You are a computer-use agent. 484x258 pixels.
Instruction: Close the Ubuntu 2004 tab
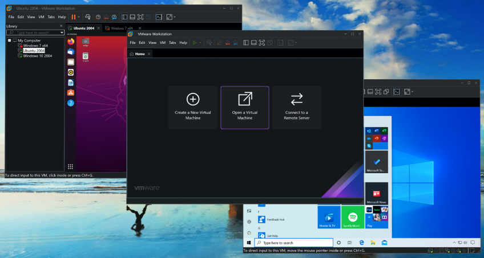point(99,28)
